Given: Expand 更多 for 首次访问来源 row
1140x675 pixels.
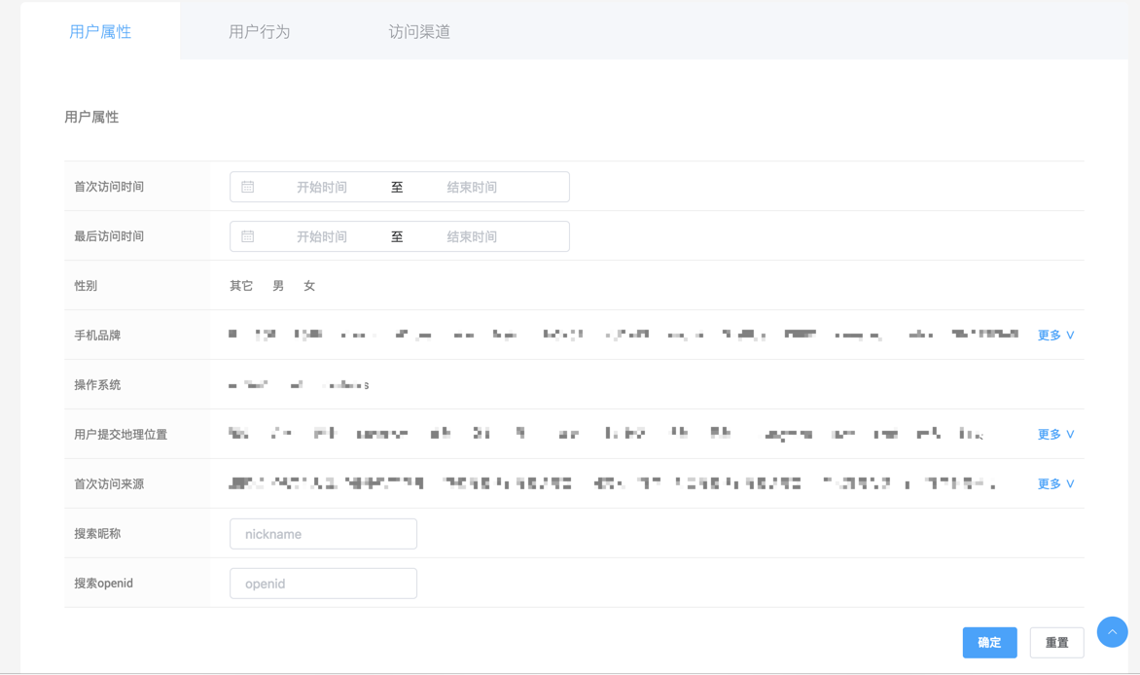Looking at the screenshot, I should pyautogui.click(x=1055, y=484).
